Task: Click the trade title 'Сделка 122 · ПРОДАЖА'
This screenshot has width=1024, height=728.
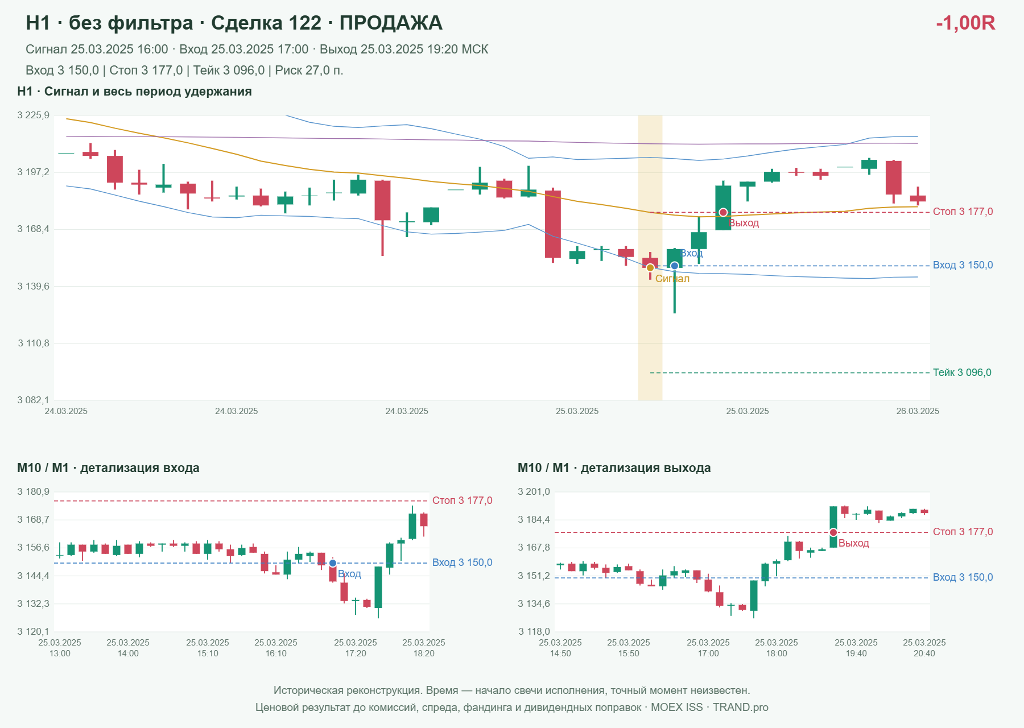Action: click(x=327, y=23)
